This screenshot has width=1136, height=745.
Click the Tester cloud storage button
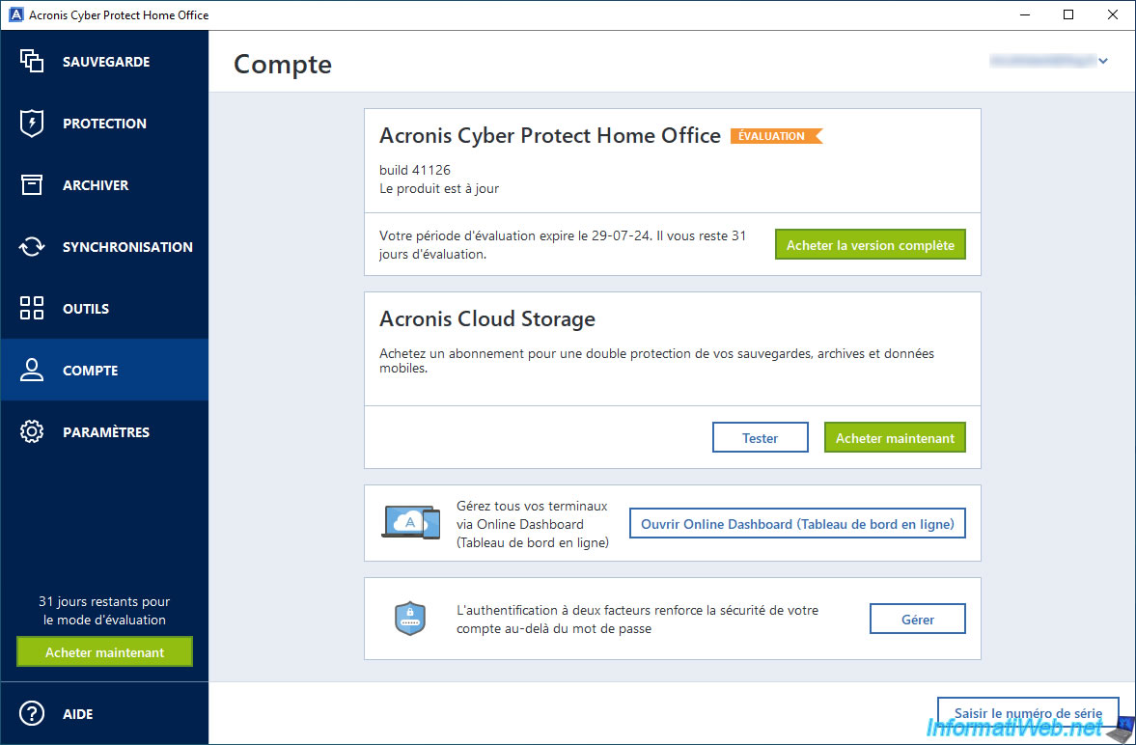[x=760, y=438]
